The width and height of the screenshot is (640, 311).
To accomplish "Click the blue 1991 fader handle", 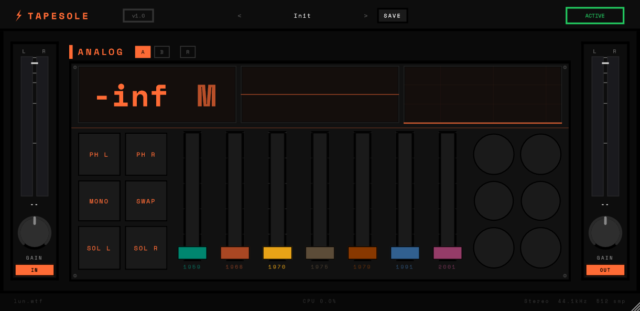I will point(405,253).
